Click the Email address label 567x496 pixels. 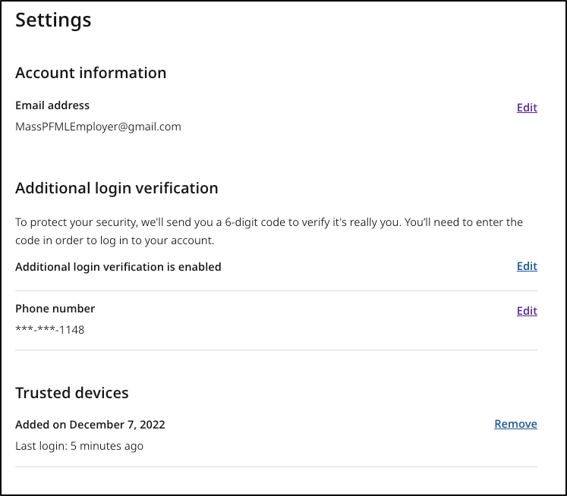click(x=52, y=105)
